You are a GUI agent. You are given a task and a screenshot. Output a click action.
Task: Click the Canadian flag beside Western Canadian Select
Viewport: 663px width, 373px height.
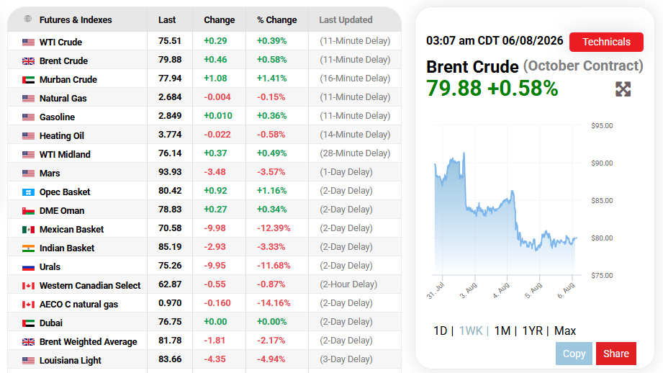point(28,286)
